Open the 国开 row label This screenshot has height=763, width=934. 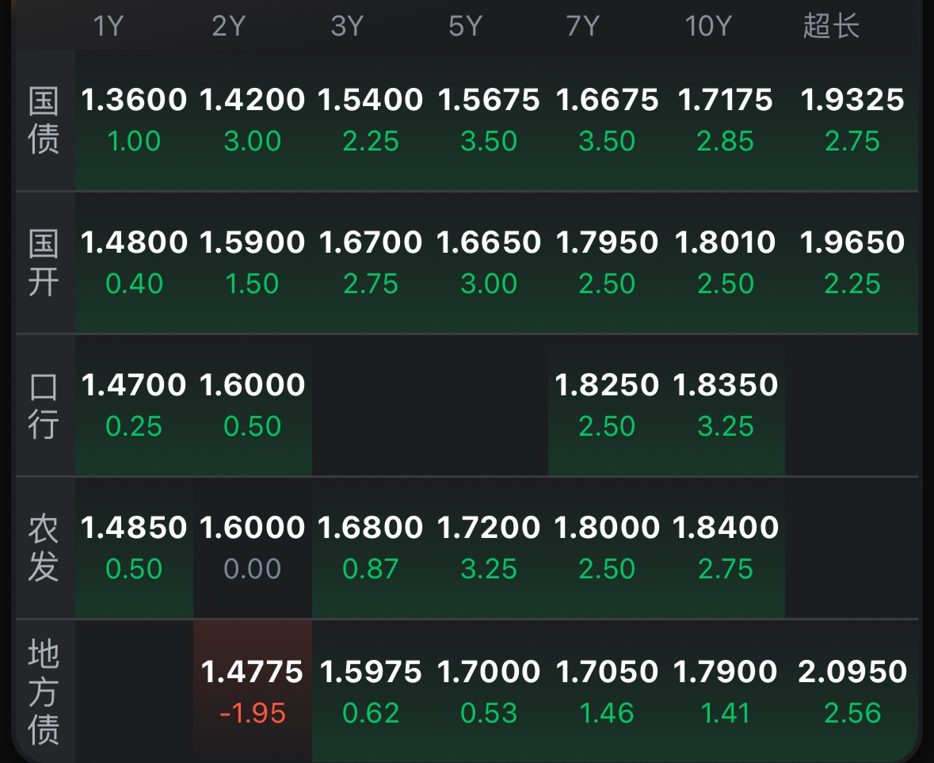(x=44, y=263)
